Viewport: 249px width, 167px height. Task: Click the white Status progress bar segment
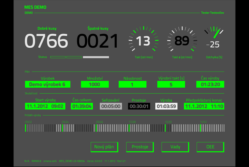click(x=96, y=57)
